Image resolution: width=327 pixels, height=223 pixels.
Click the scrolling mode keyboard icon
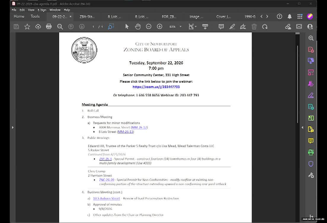click(x=205, y=27)
